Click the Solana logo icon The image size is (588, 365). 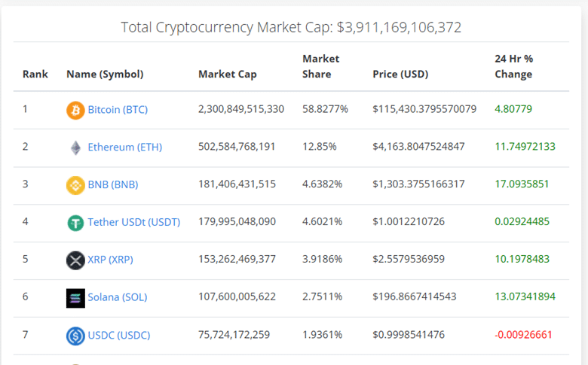(75, 298)
